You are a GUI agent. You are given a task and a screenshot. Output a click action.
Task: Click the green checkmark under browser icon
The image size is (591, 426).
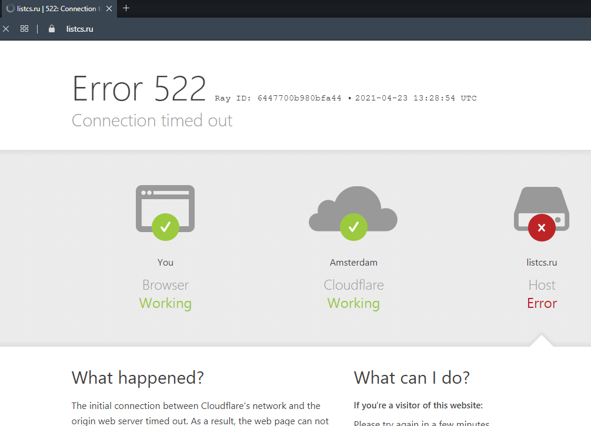[165, 227]
